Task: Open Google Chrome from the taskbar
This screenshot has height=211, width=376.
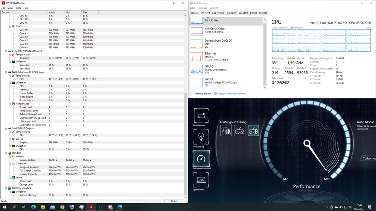Action: (x=62, y=207)
